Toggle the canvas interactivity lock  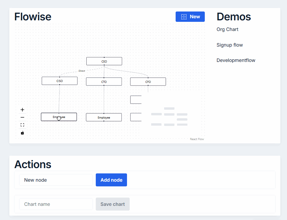pos(22,133)
